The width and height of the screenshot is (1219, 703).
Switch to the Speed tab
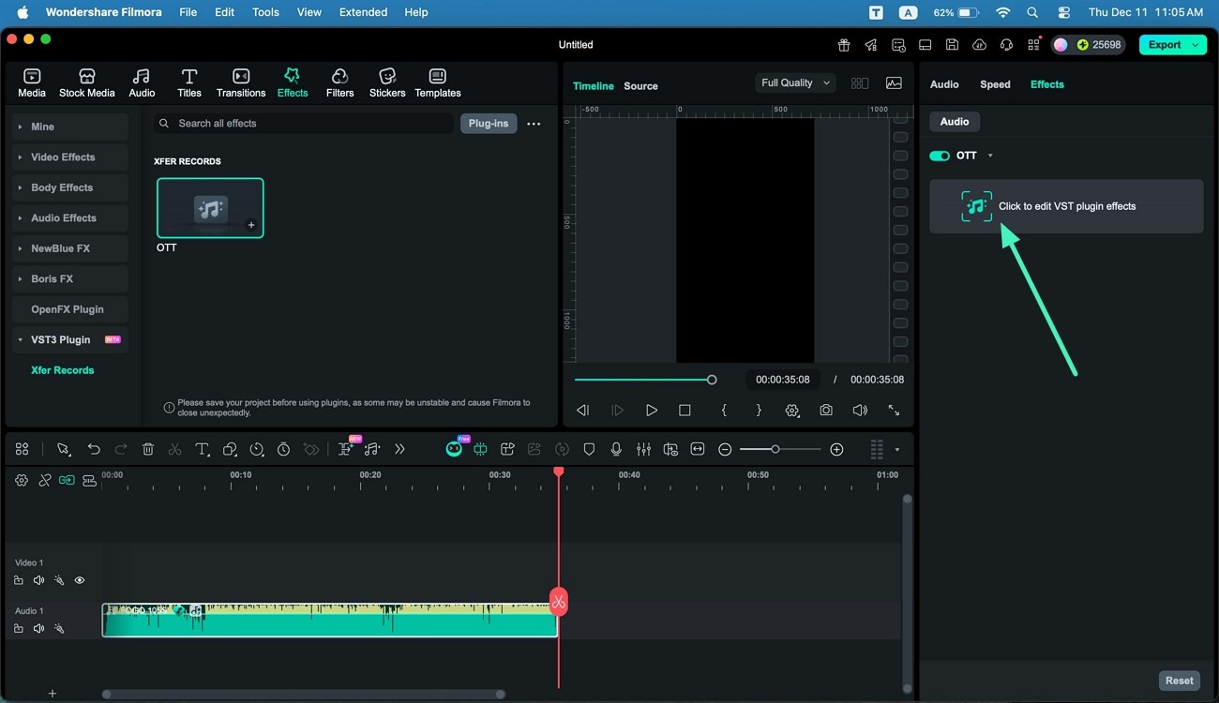point(995,83)
